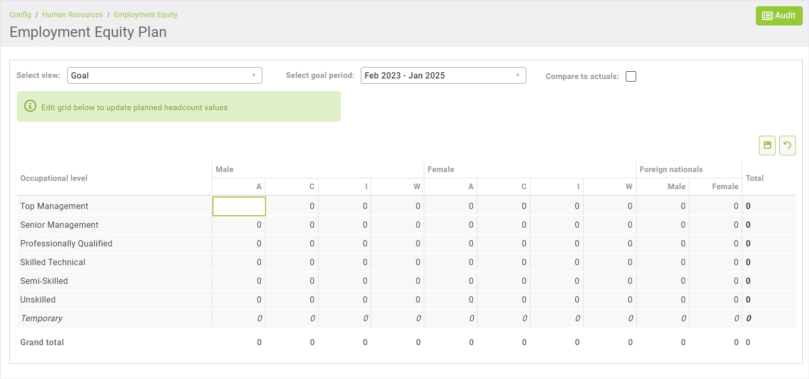
Task: Expand the Select goal period dropdown
Action: (443, 75)
